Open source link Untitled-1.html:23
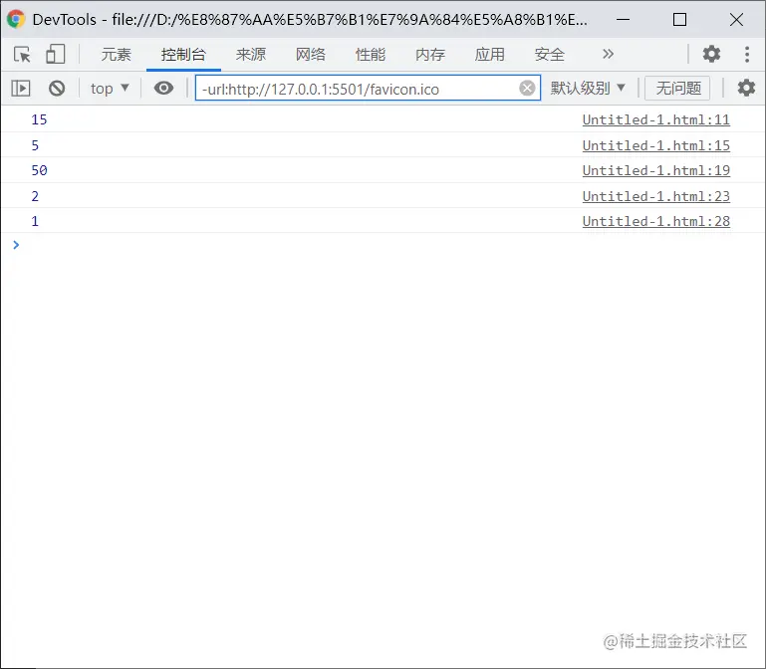The image size is (766, 669). [x=656, y=196]
